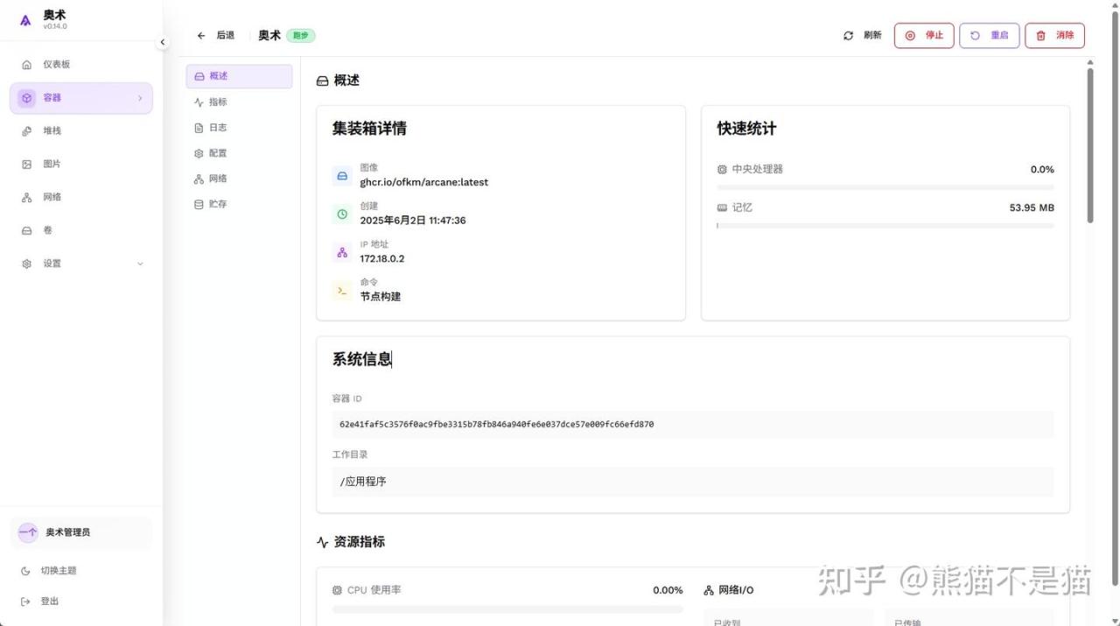Click the memory value 53.95 MB
Image resolution: width=1120 pixels, height=626 pixels.
pyautogui.click(x=1032, y=207)
